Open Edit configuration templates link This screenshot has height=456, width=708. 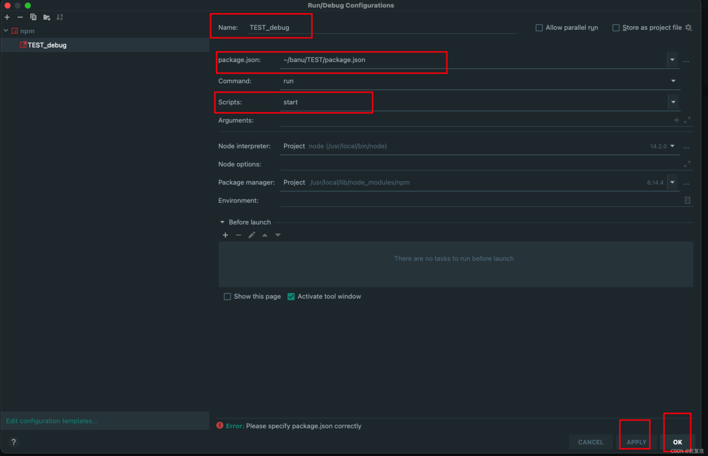click(52, 421)
